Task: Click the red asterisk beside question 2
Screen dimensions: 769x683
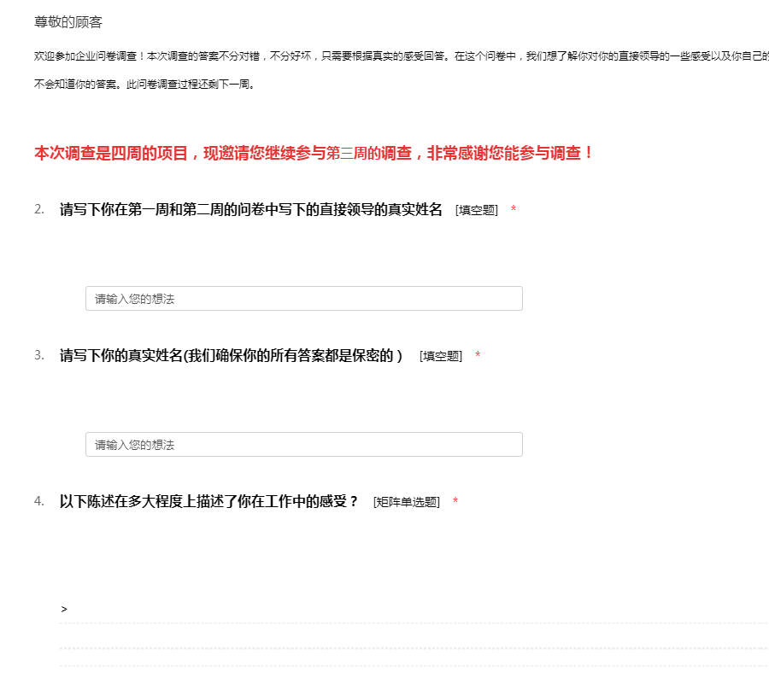Action: coord(514,210)
